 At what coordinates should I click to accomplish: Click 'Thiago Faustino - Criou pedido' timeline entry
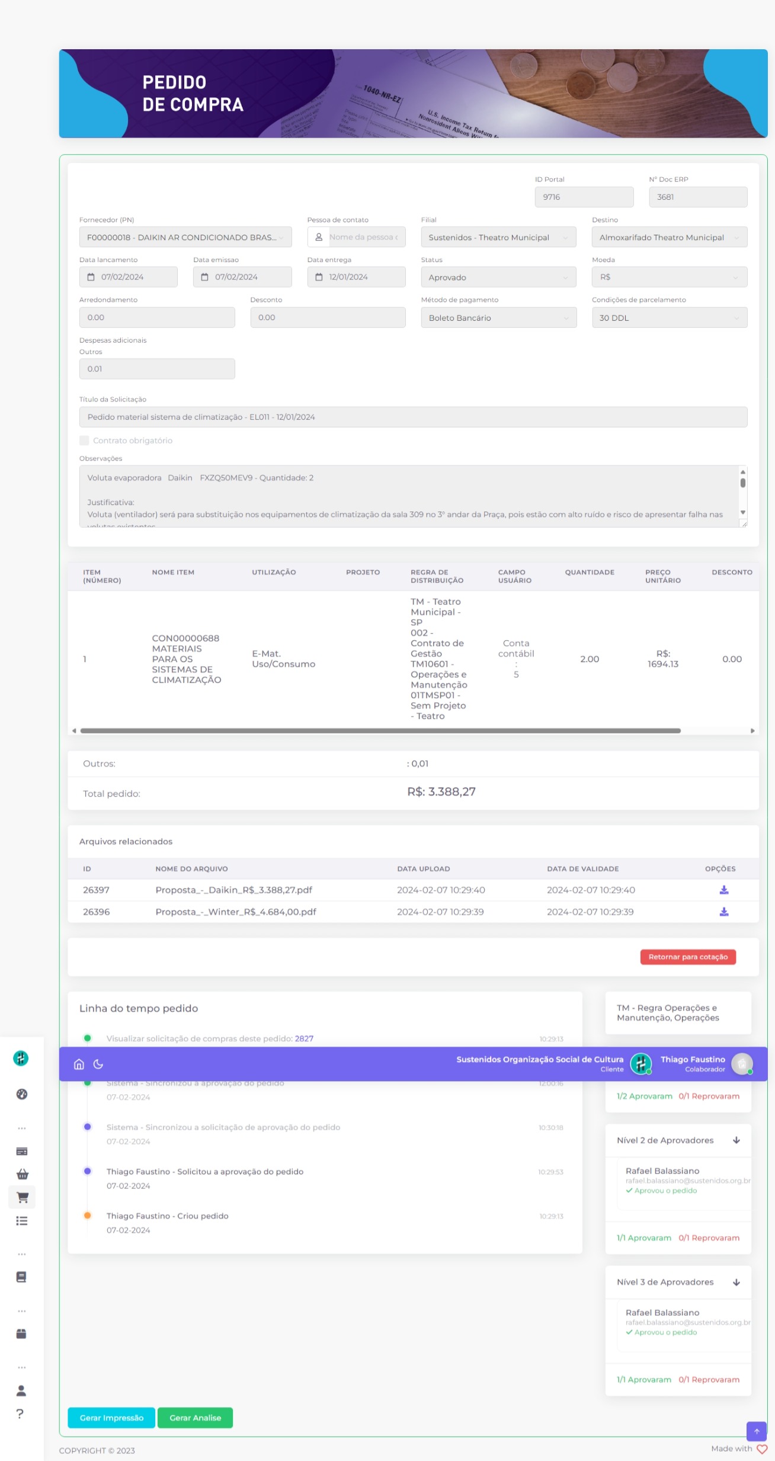(x=167, y=1216)
